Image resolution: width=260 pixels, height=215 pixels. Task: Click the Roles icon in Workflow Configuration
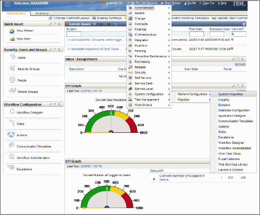[12, 123]
